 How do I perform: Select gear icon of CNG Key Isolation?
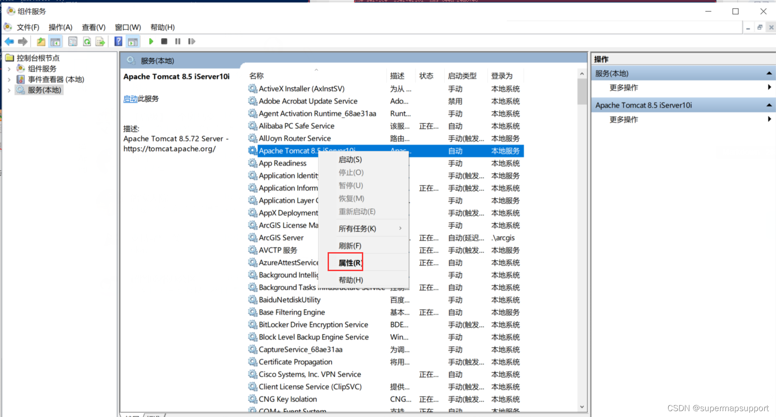[253, 399]
